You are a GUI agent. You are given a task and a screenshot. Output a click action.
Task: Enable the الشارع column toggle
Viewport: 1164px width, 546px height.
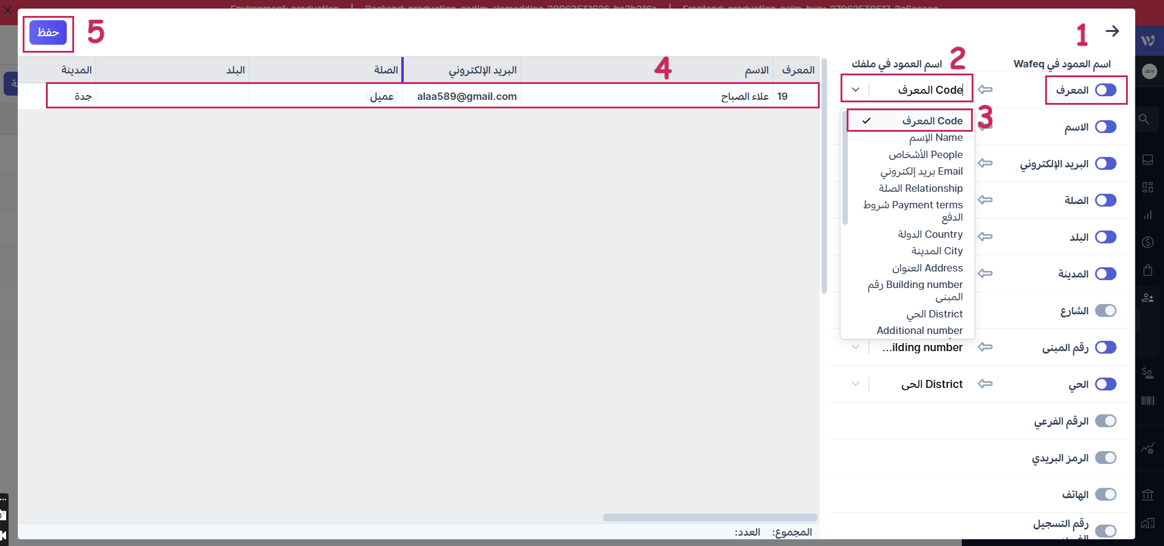coord(1106,311)
